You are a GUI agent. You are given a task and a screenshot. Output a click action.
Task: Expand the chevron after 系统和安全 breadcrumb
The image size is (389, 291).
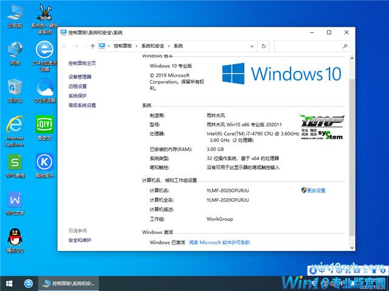pos(169,46)
